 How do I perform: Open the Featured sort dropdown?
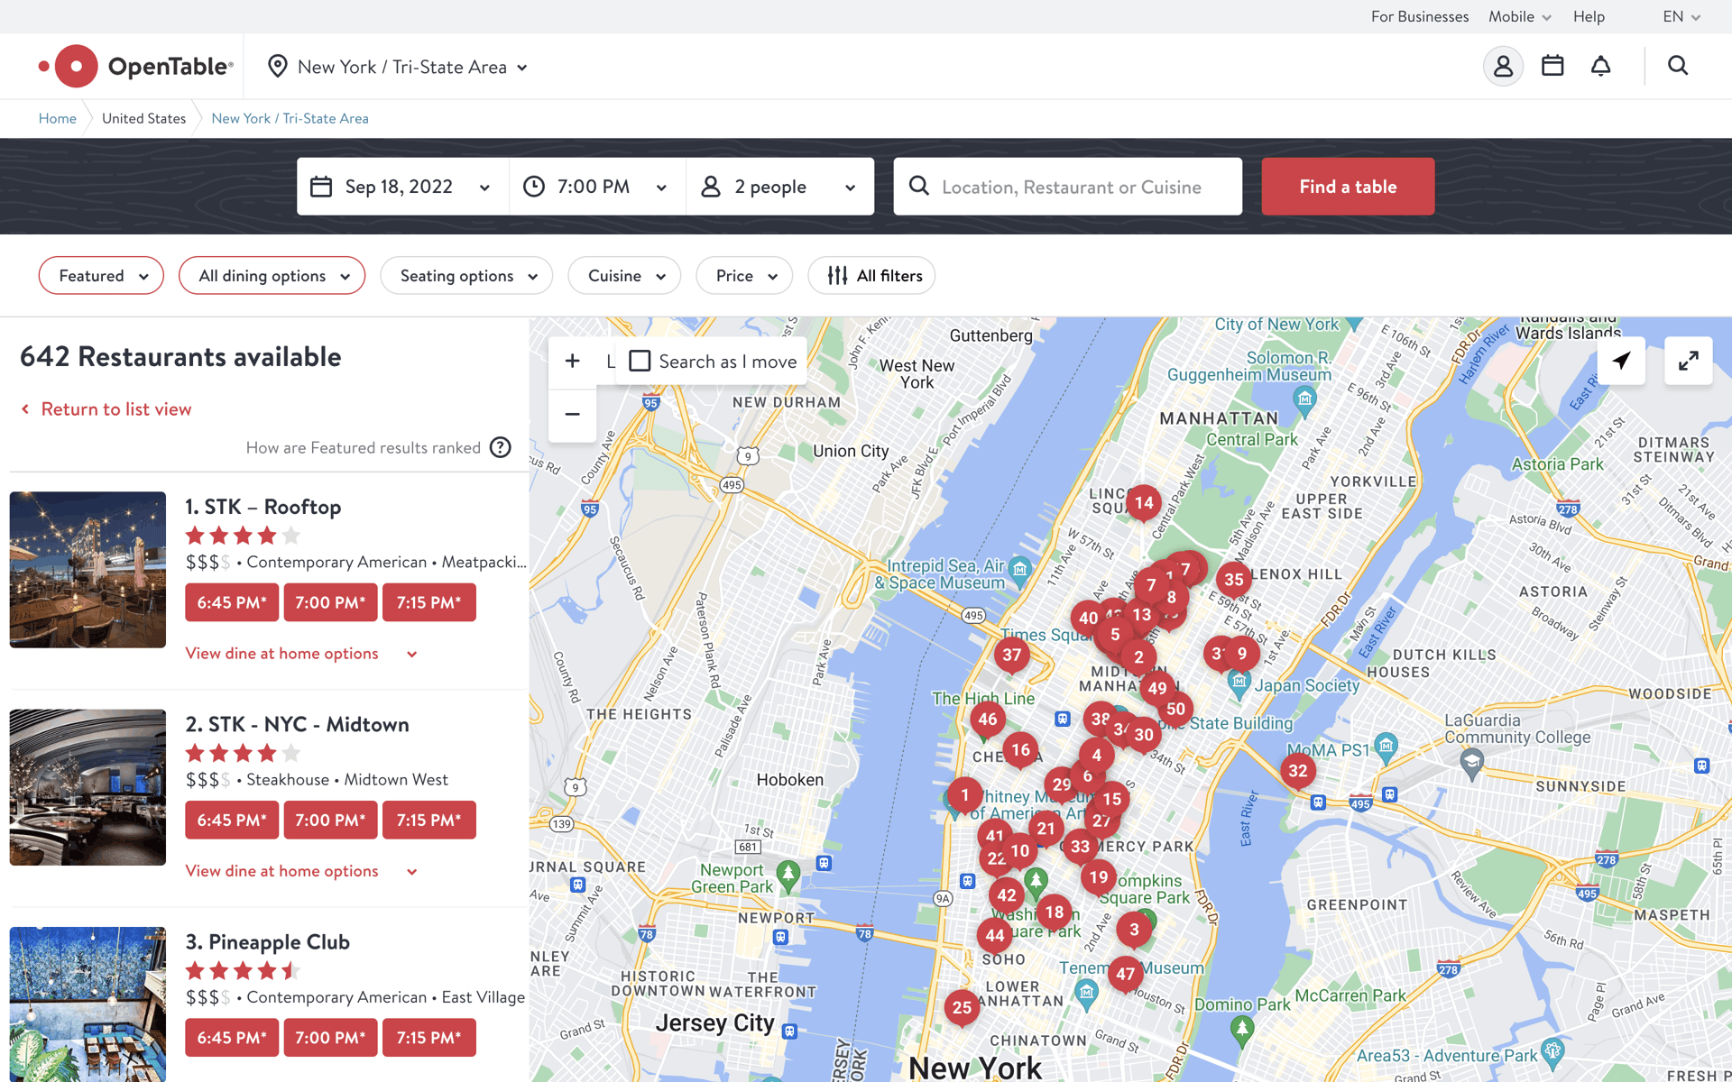(101, 276)
